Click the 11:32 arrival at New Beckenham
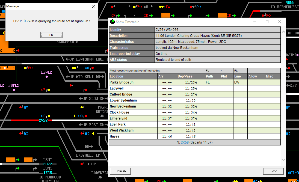This screenshot has width=299, height=182. [167, 106]
